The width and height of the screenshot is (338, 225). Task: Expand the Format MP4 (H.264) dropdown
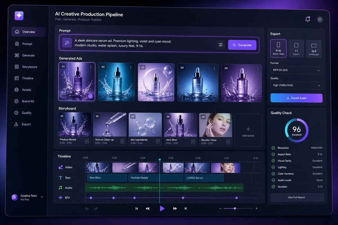tap(296, 70)
